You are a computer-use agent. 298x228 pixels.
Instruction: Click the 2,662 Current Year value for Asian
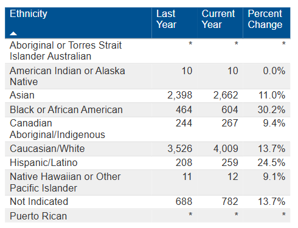coord(226,95)
